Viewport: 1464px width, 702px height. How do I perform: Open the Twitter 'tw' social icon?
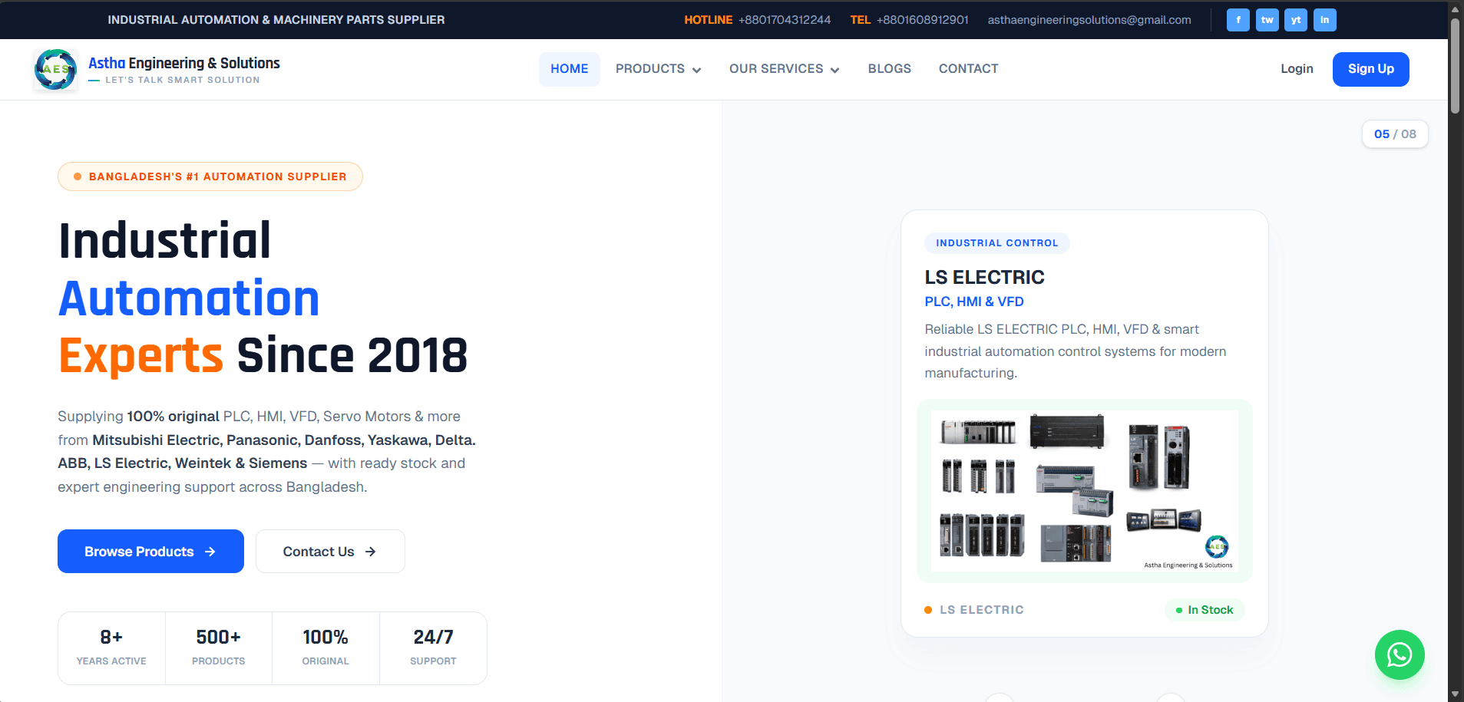pos(1267,20)
